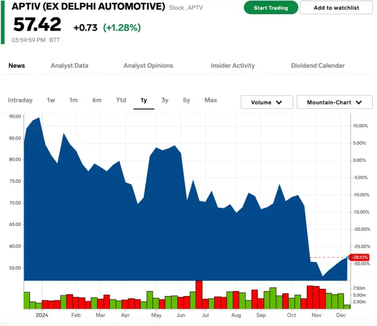Switch chart range to 1w
This screenshot has width=377, height=326.
coord(51,100)
